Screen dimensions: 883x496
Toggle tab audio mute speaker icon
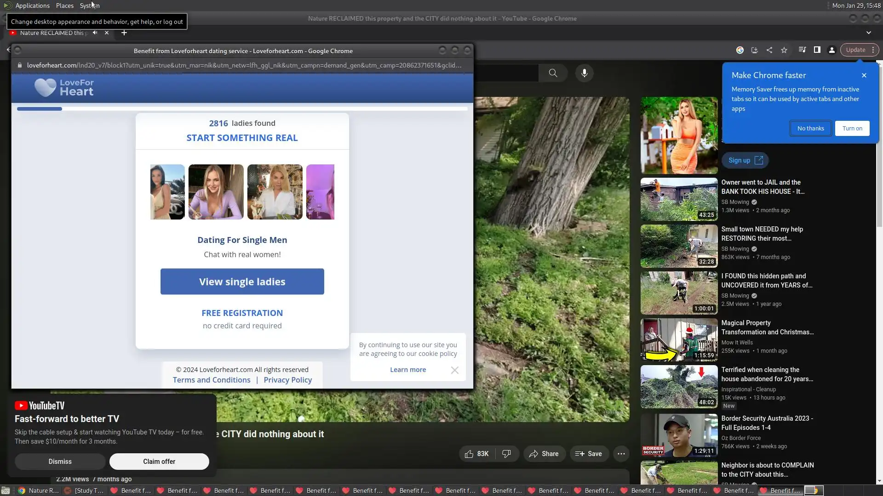(95, 33)
